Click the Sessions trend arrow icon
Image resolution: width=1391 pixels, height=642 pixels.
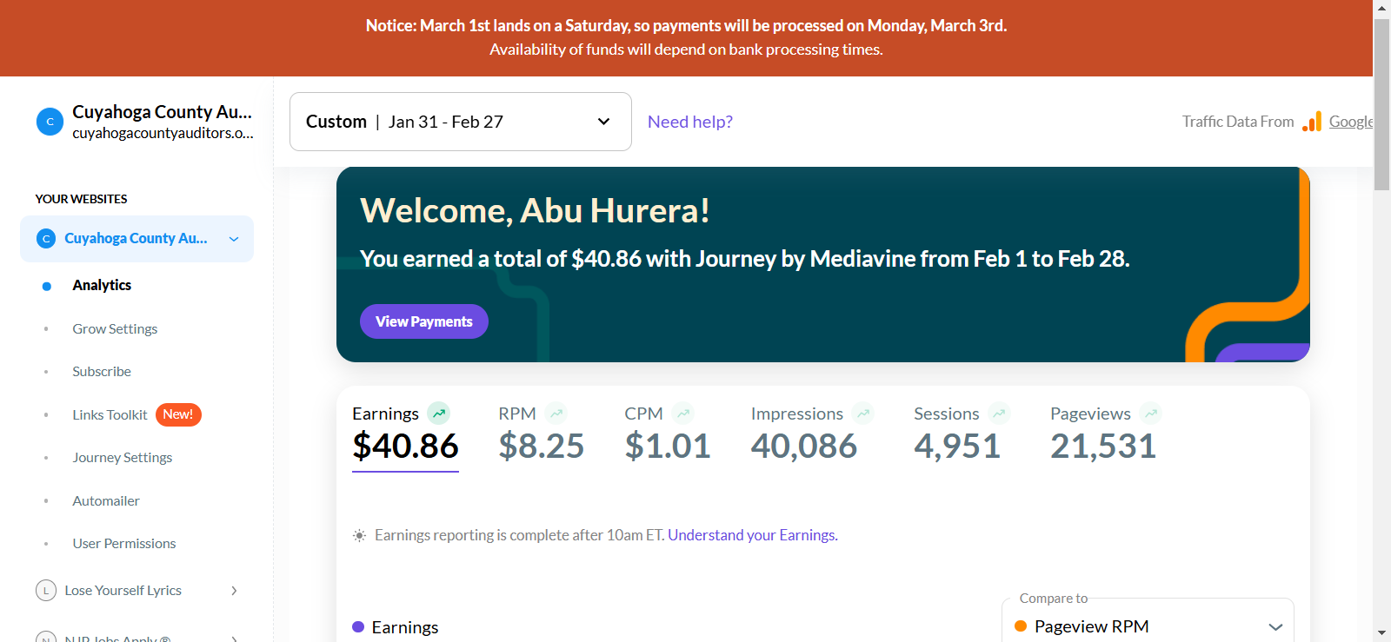pyautogui.click(x=999, y=414)
